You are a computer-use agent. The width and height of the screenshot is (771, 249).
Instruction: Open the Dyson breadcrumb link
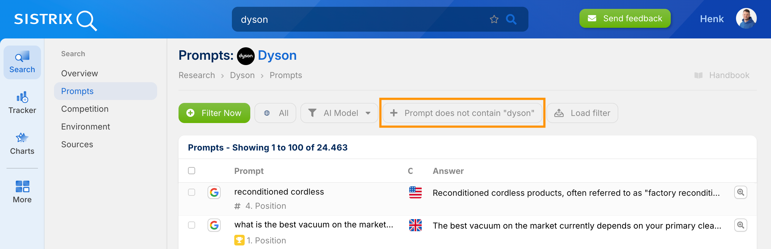click(x=242, y=75)
